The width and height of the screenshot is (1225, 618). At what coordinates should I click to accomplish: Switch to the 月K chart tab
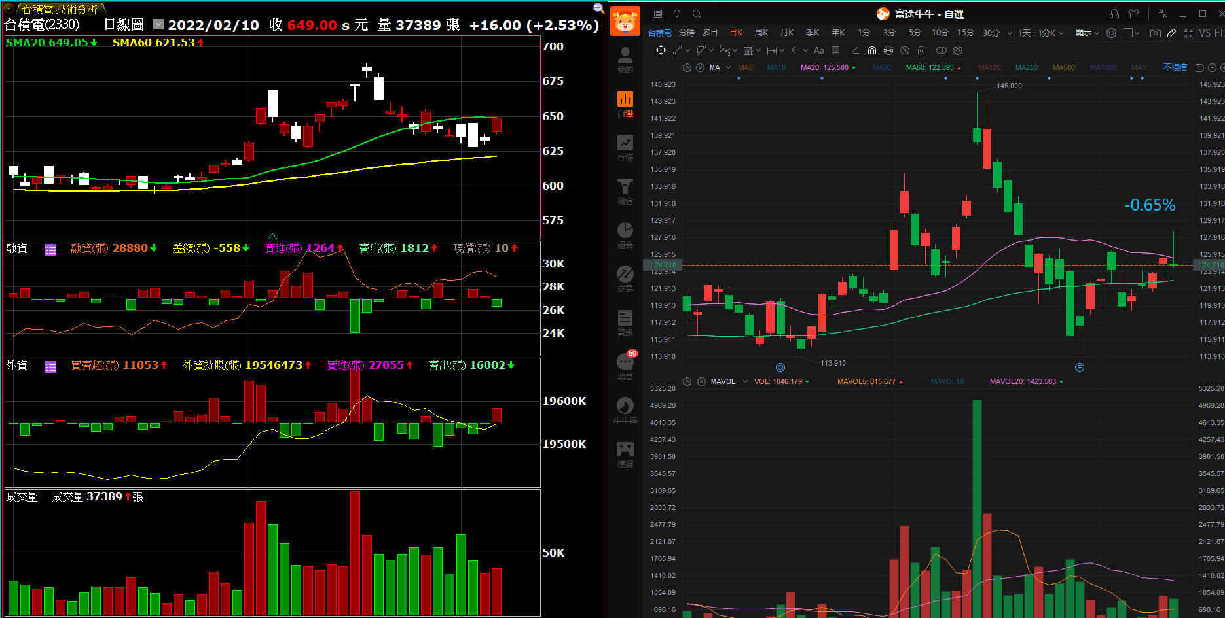(x=787, y=33)
